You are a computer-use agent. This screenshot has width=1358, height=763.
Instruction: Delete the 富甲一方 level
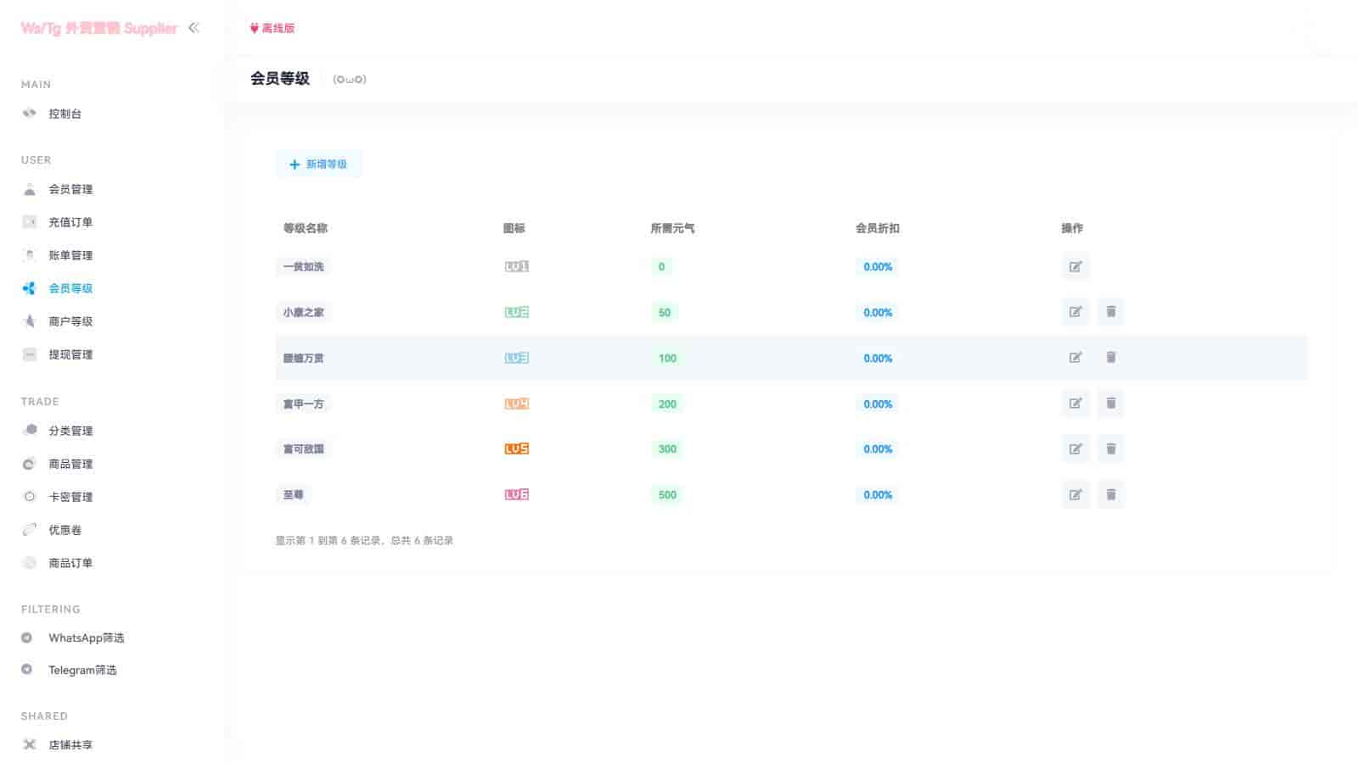(x=1110, y=404)
